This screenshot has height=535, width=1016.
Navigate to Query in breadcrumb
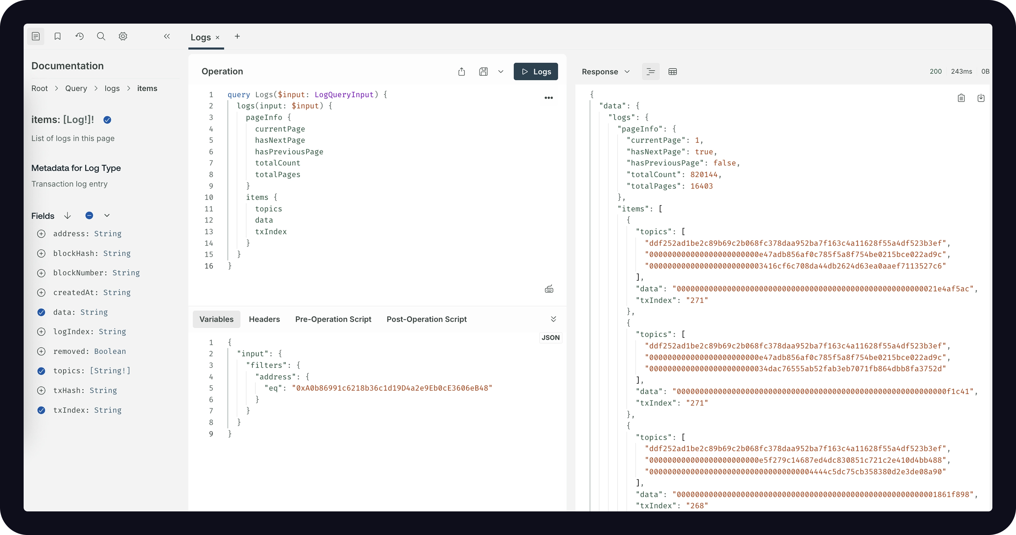pos(76,89)
